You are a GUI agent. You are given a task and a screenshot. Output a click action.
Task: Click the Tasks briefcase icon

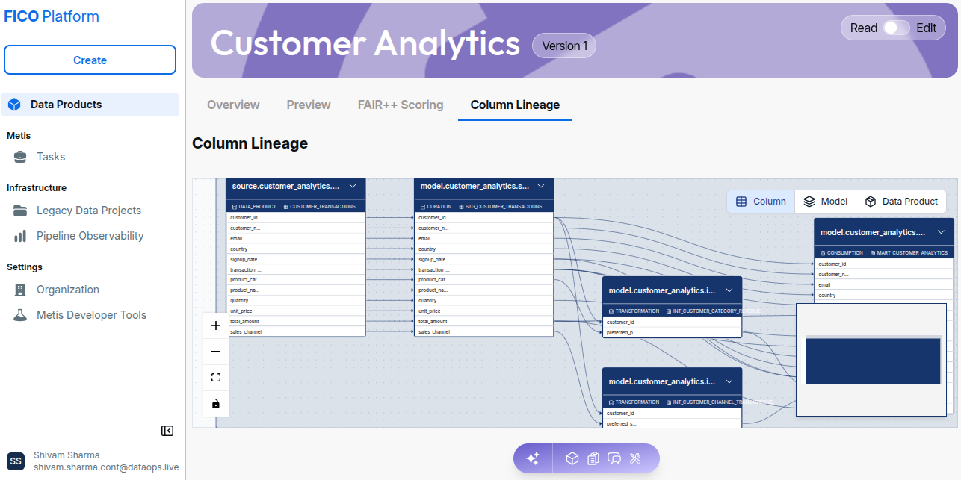coord(21,157)
